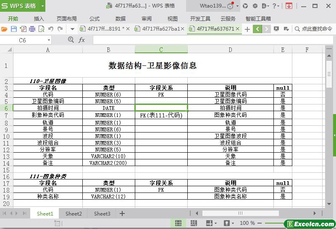Select row 7 header

click(x=6, y=116)
